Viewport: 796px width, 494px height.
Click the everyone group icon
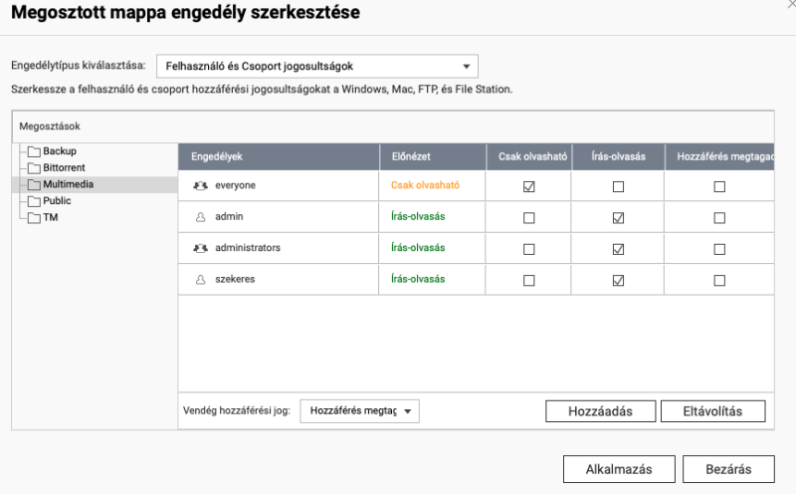201,186
